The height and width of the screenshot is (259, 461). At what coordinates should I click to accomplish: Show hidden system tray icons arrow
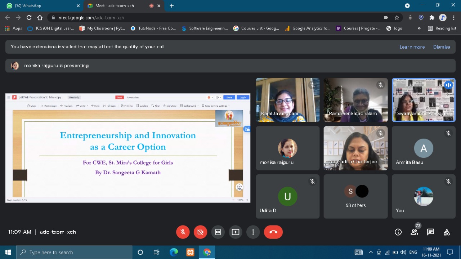371,252
